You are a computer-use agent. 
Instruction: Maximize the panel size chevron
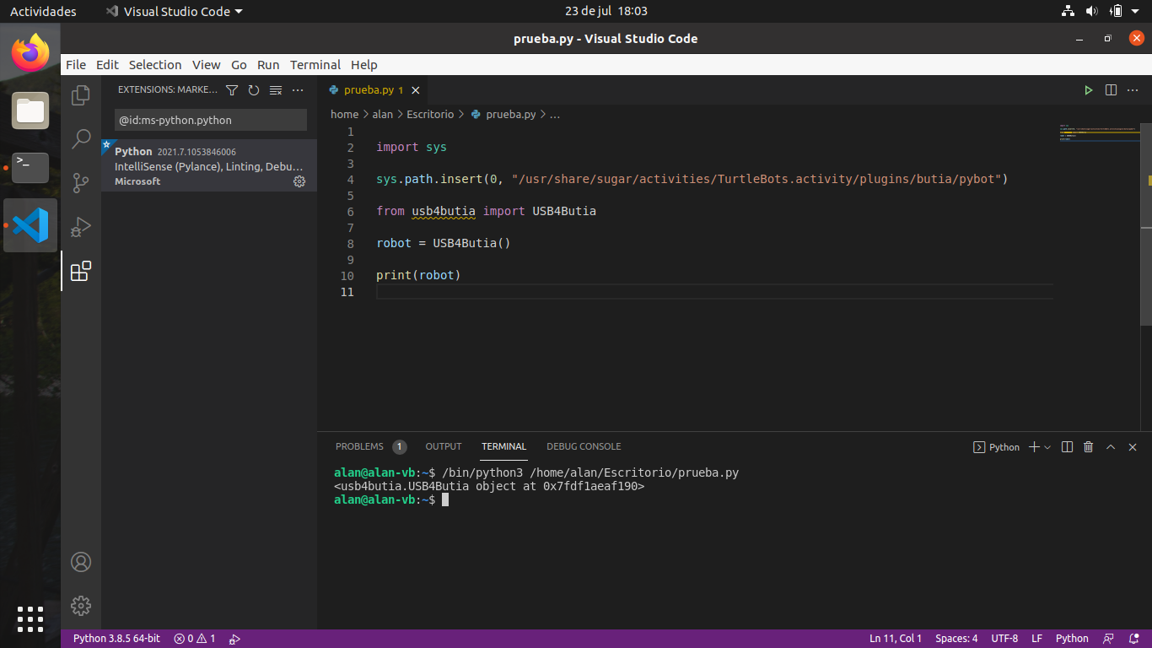[1111, 447]
